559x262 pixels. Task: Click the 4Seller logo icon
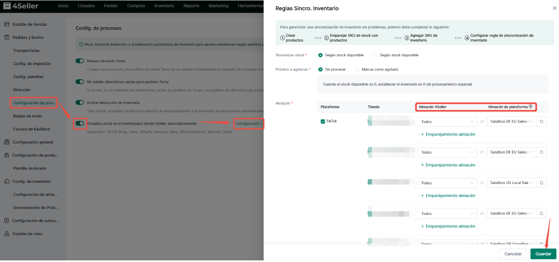7,6
